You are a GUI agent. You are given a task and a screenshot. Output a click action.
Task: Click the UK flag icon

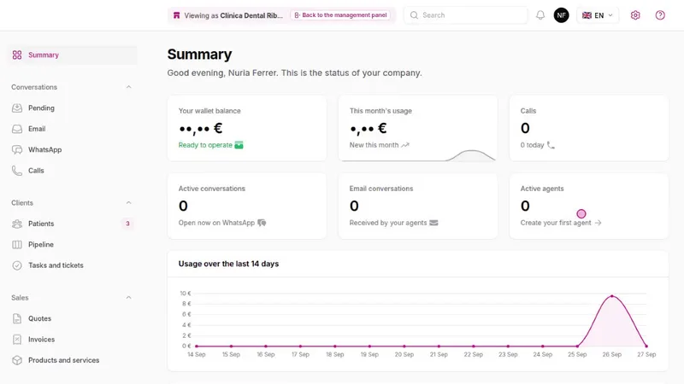(x=587, y=15)
